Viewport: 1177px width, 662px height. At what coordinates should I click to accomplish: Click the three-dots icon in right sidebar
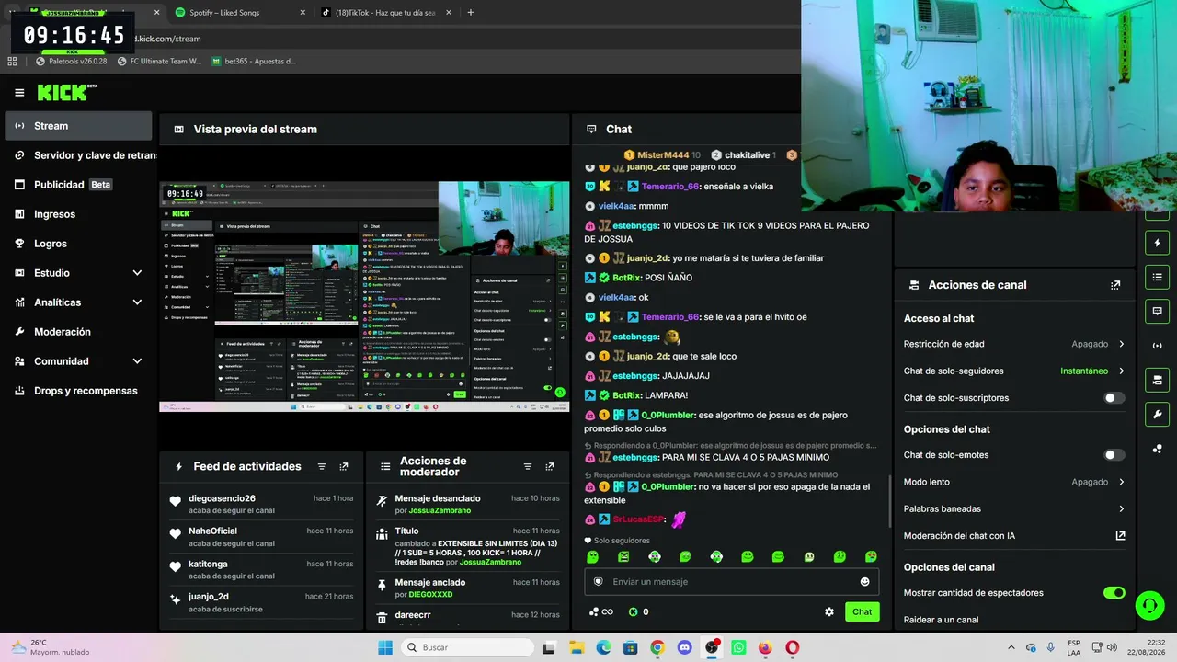(1157, 449)
